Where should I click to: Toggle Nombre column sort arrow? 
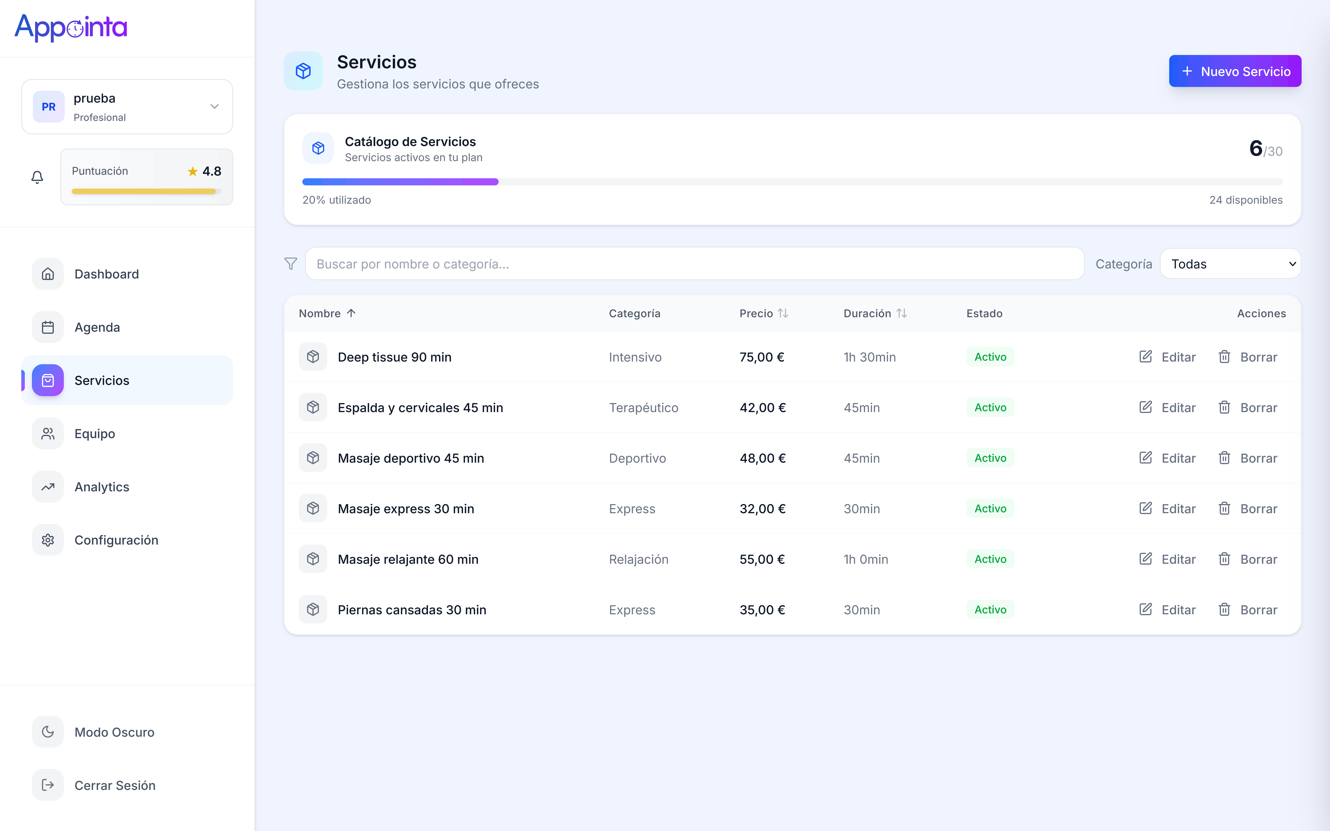(352, 313)
